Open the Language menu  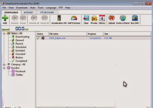coord(51,8)
